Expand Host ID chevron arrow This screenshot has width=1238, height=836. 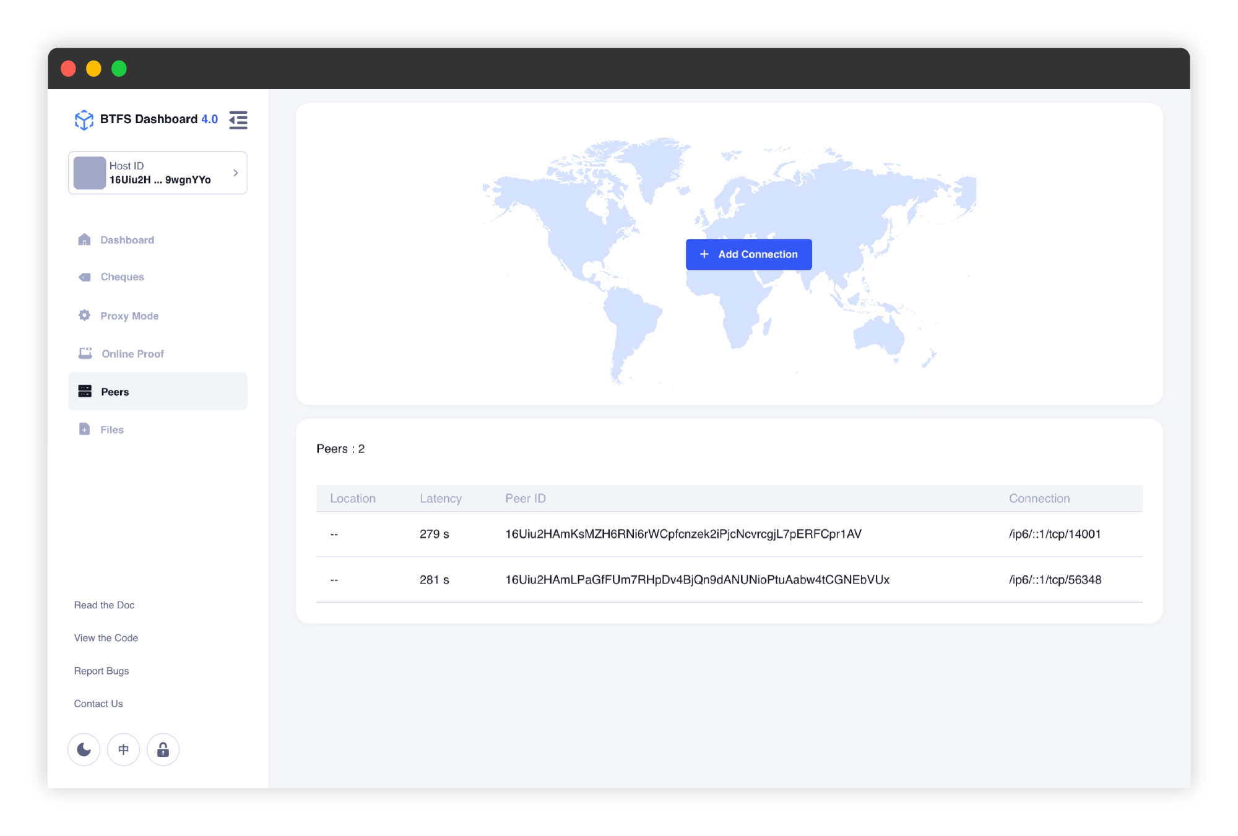(236, 173)
